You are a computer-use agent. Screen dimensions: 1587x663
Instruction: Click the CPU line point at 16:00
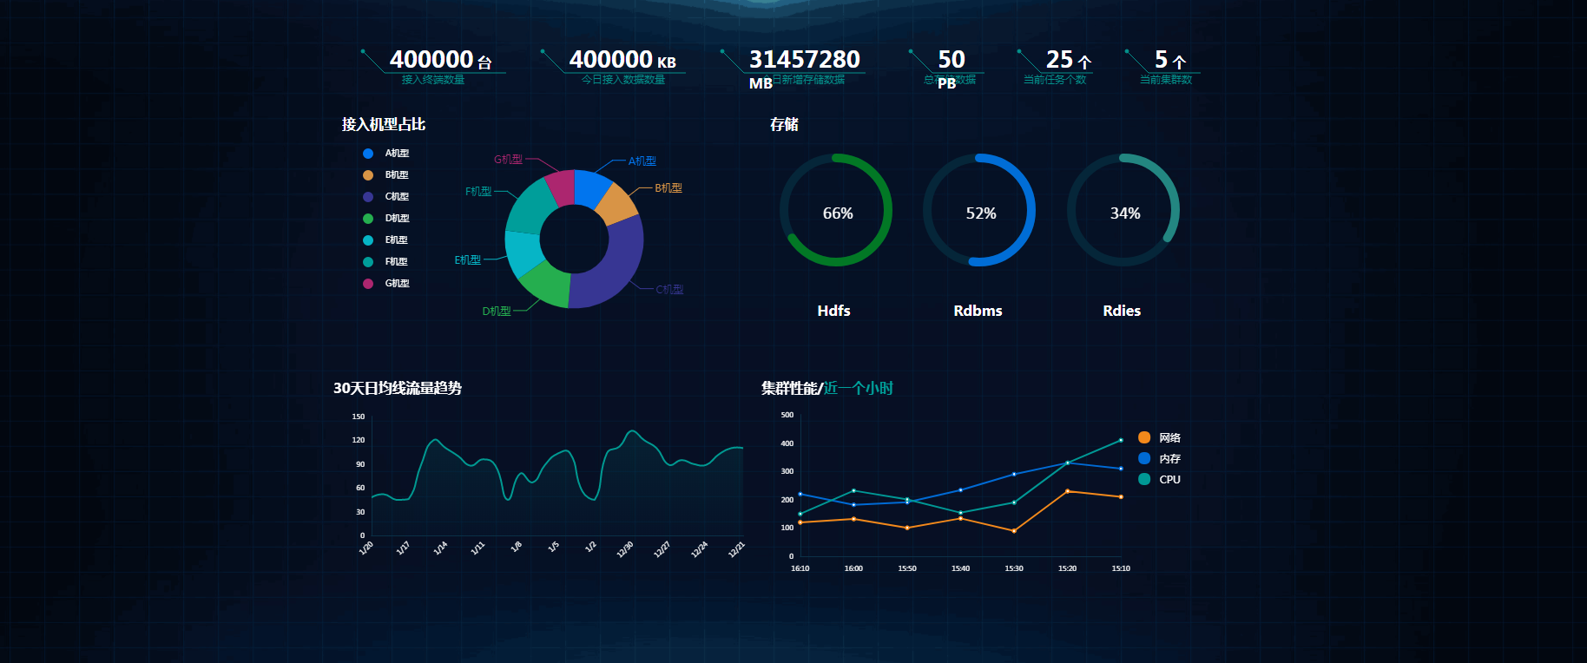(853, 490)
